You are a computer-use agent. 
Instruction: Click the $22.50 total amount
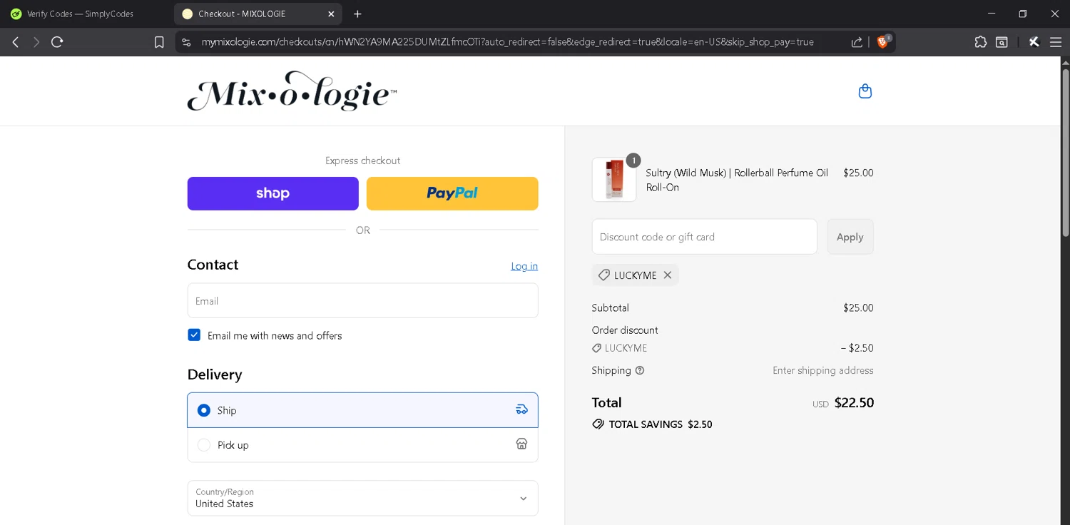click(854, 402)
